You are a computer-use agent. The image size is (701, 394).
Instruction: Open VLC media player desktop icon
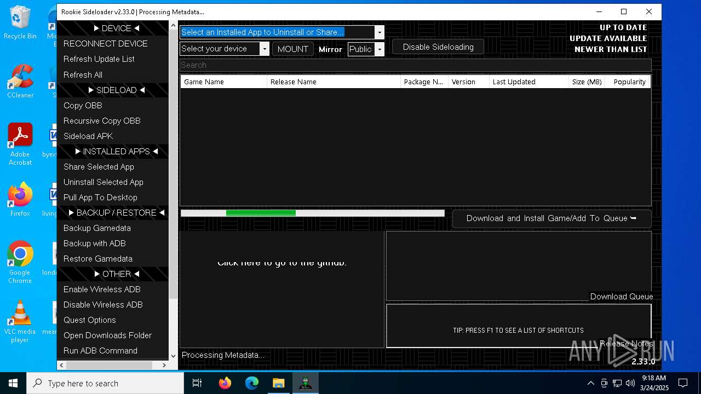click(x=20, y=322)
